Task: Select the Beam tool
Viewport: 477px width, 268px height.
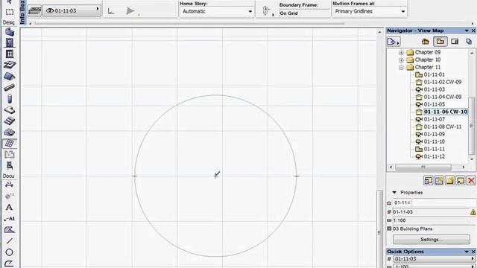Action: tap(10, 88)
